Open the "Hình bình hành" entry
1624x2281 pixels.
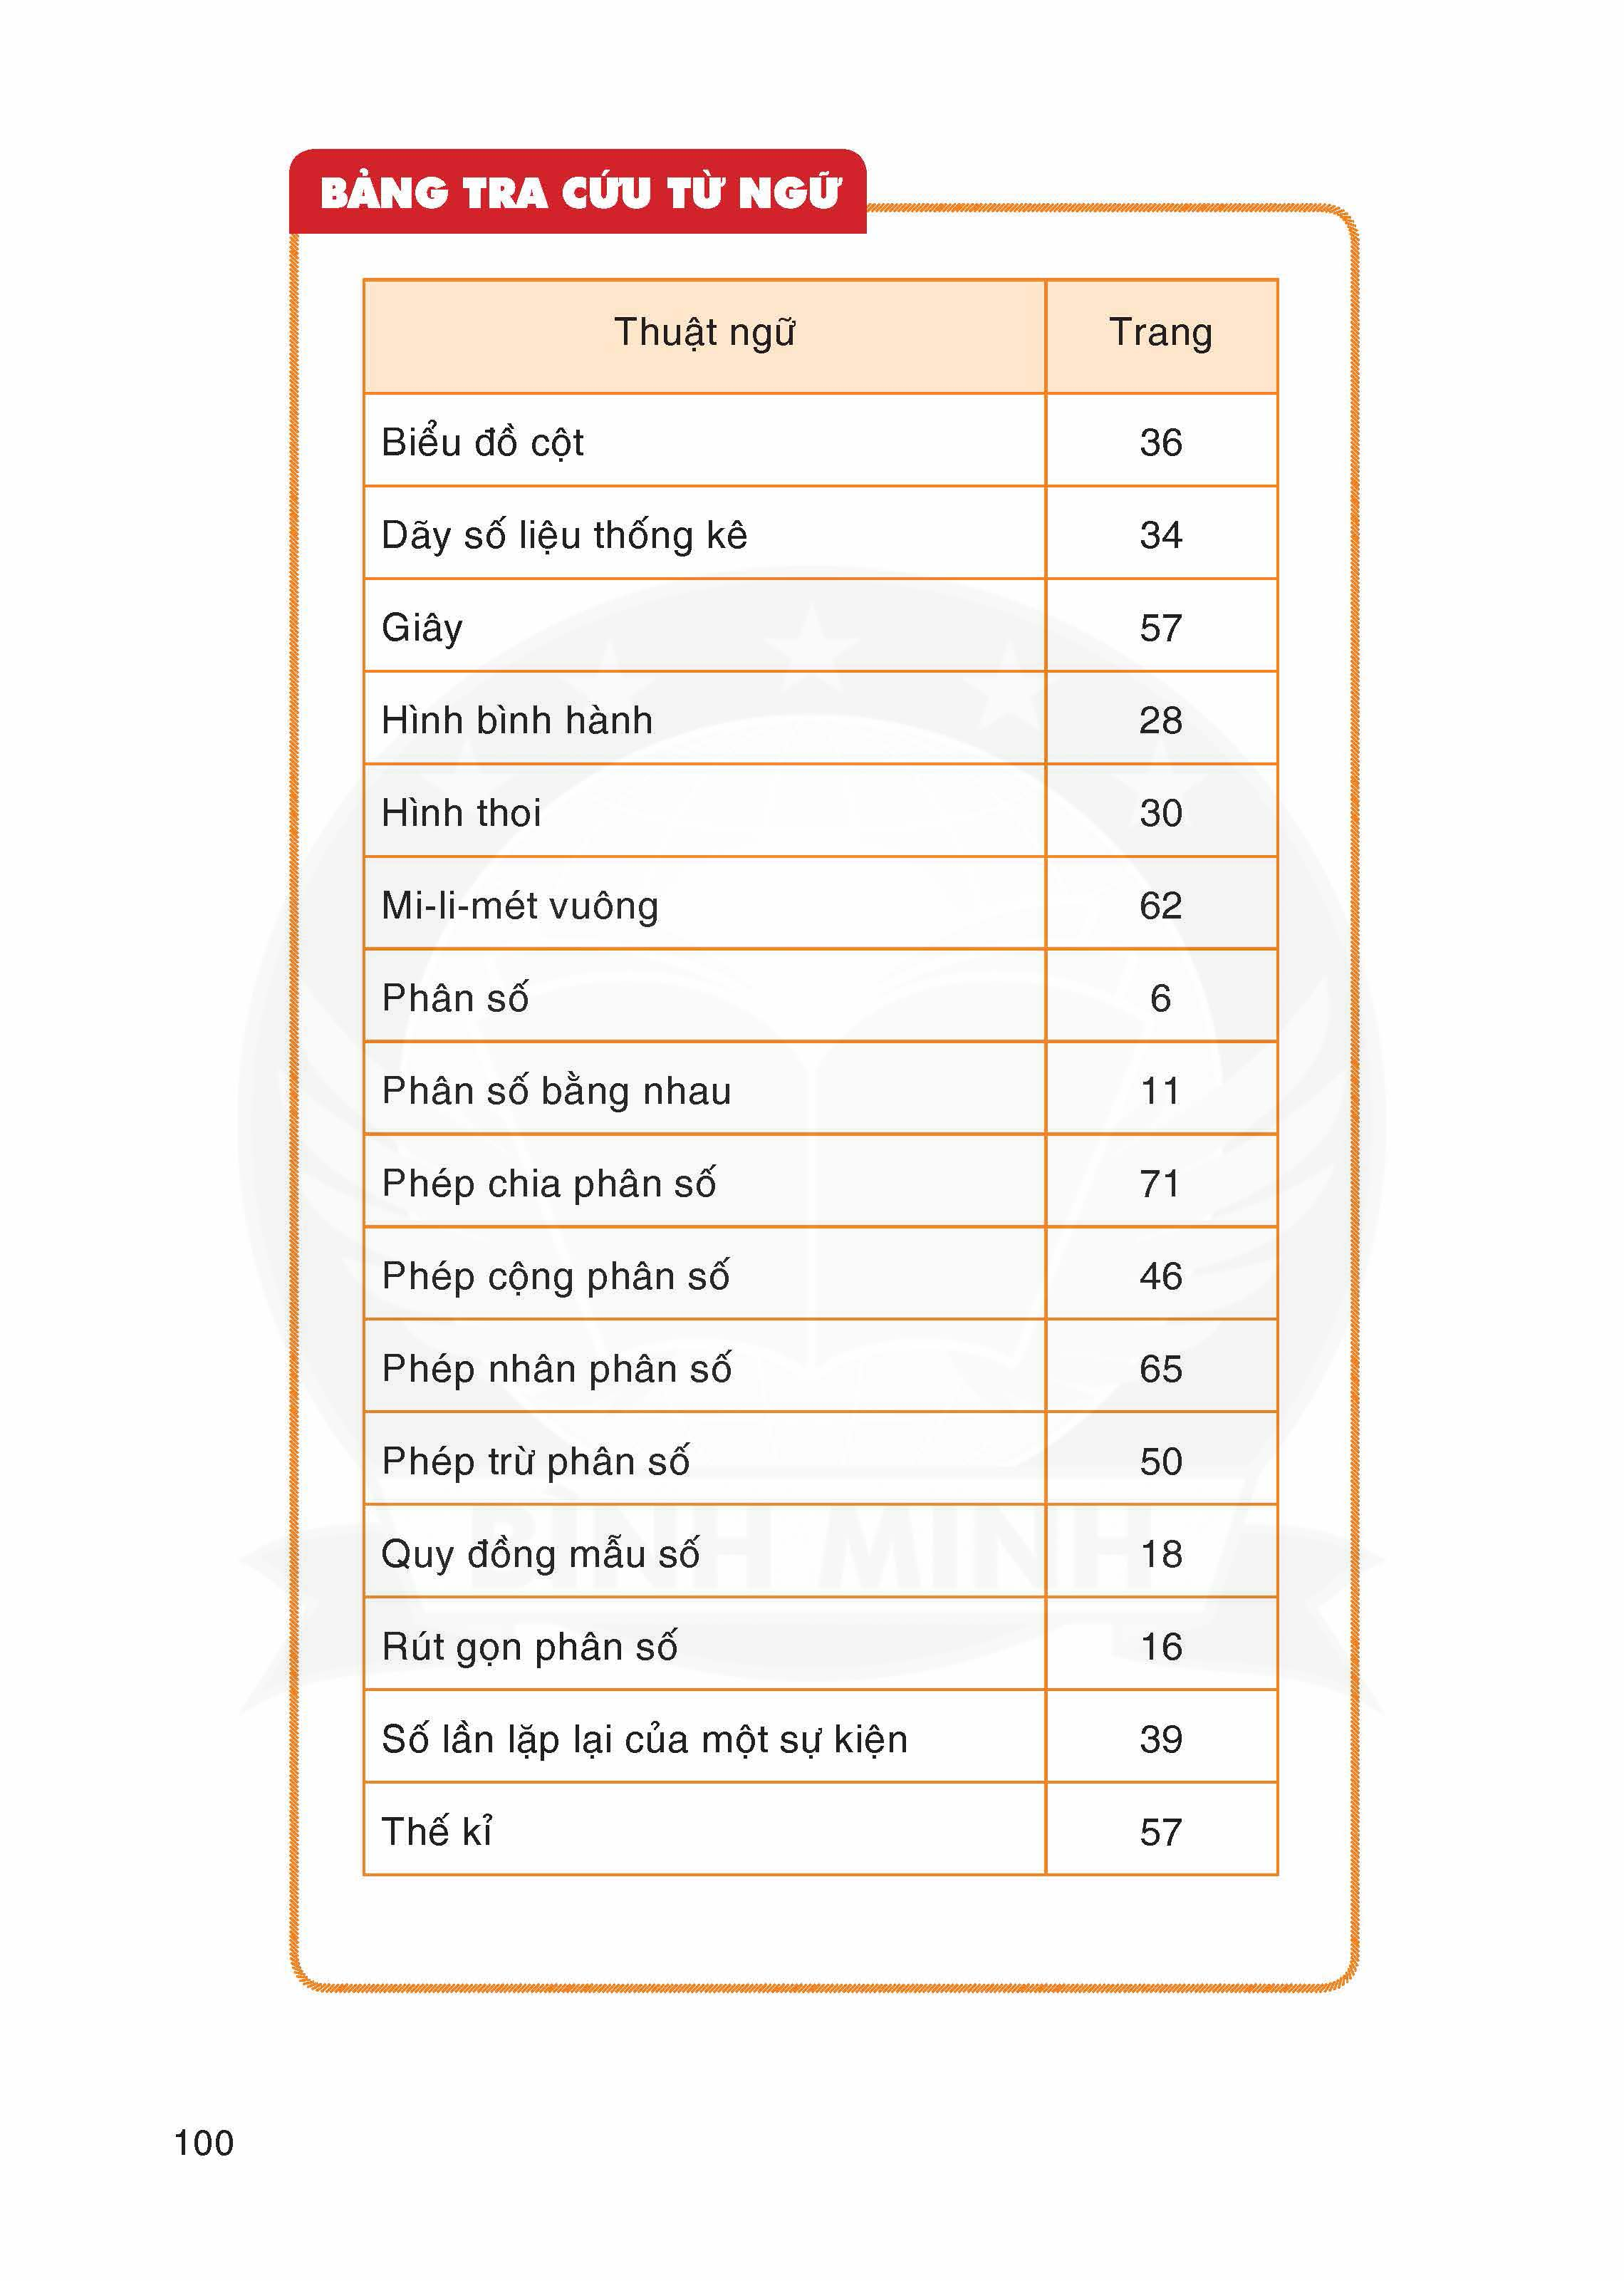[x=517, y=720]
